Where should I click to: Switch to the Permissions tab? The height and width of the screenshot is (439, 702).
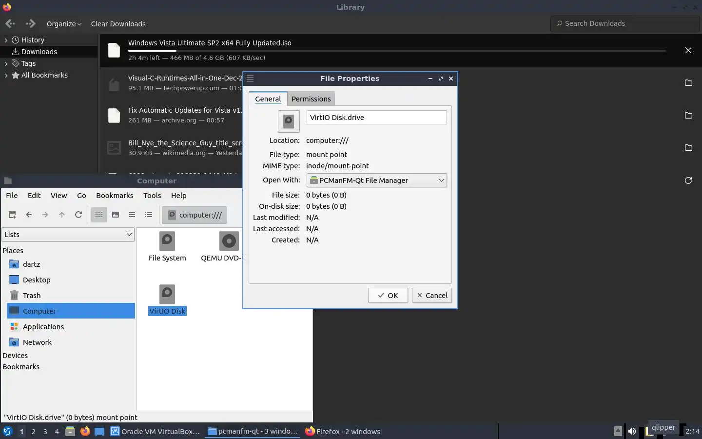[311, 99]
